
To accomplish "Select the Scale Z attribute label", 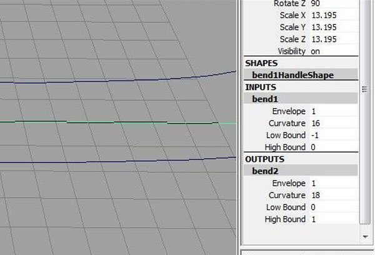I will pyautogui.click(x=292, y=39).
